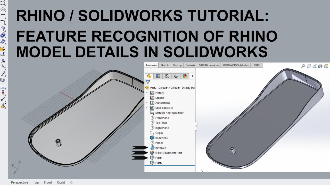Open the PropertyManager tab icon

pyautogui.click(x=158, y=76)
